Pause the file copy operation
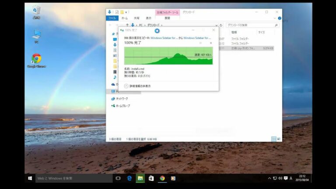This screenshot has height=189, width=336. pos(200,43)
